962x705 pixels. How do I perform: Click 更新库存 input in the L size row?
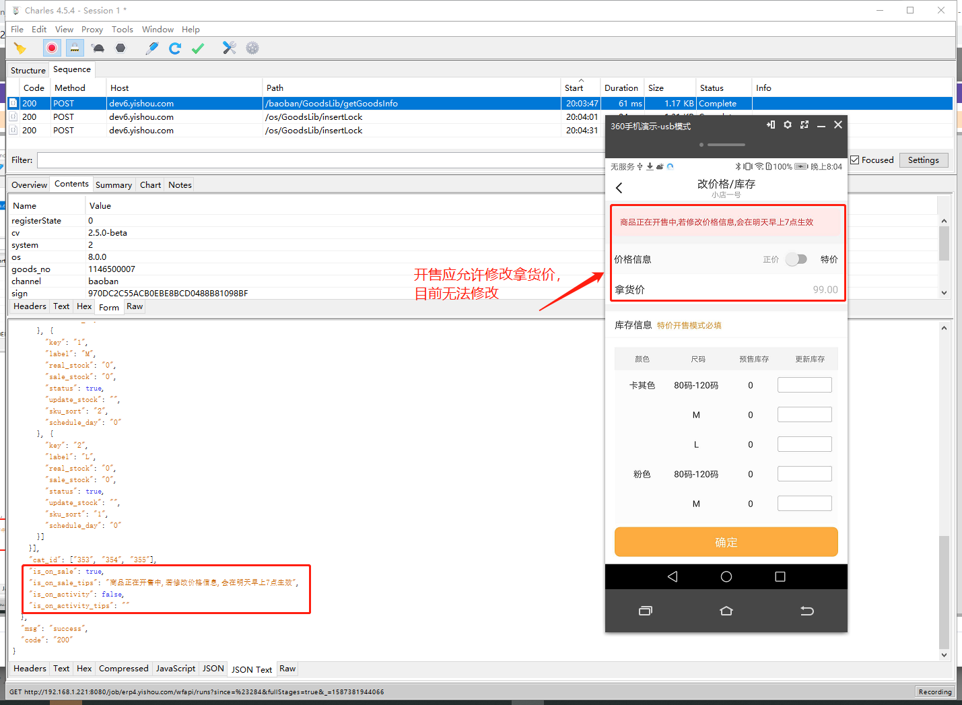pos(804,444)
